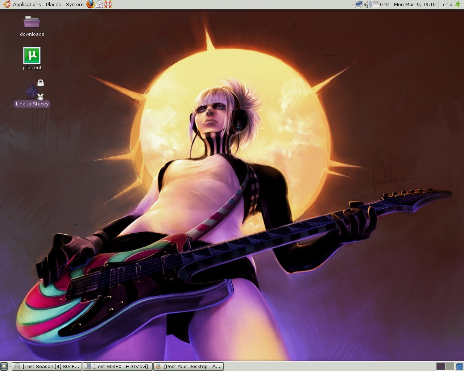This screenshot has width=464, height=371.
Task: Switch to the Lost.S04E01.HDTV.avi window
Action: tap(117, 366)
